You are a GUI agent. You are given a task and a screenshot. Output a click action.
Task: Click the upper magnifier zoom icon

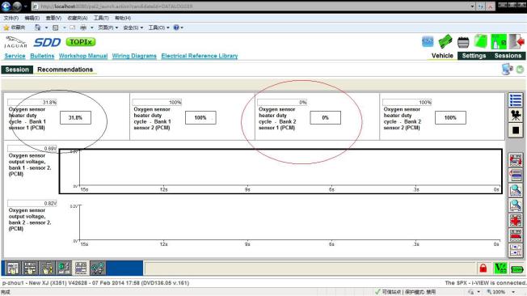[516, 190]
